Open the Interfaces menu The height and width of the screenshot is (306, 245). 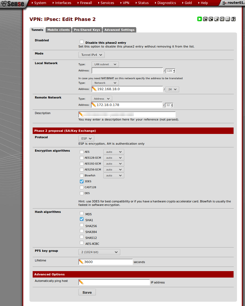[x=62, y=3]
